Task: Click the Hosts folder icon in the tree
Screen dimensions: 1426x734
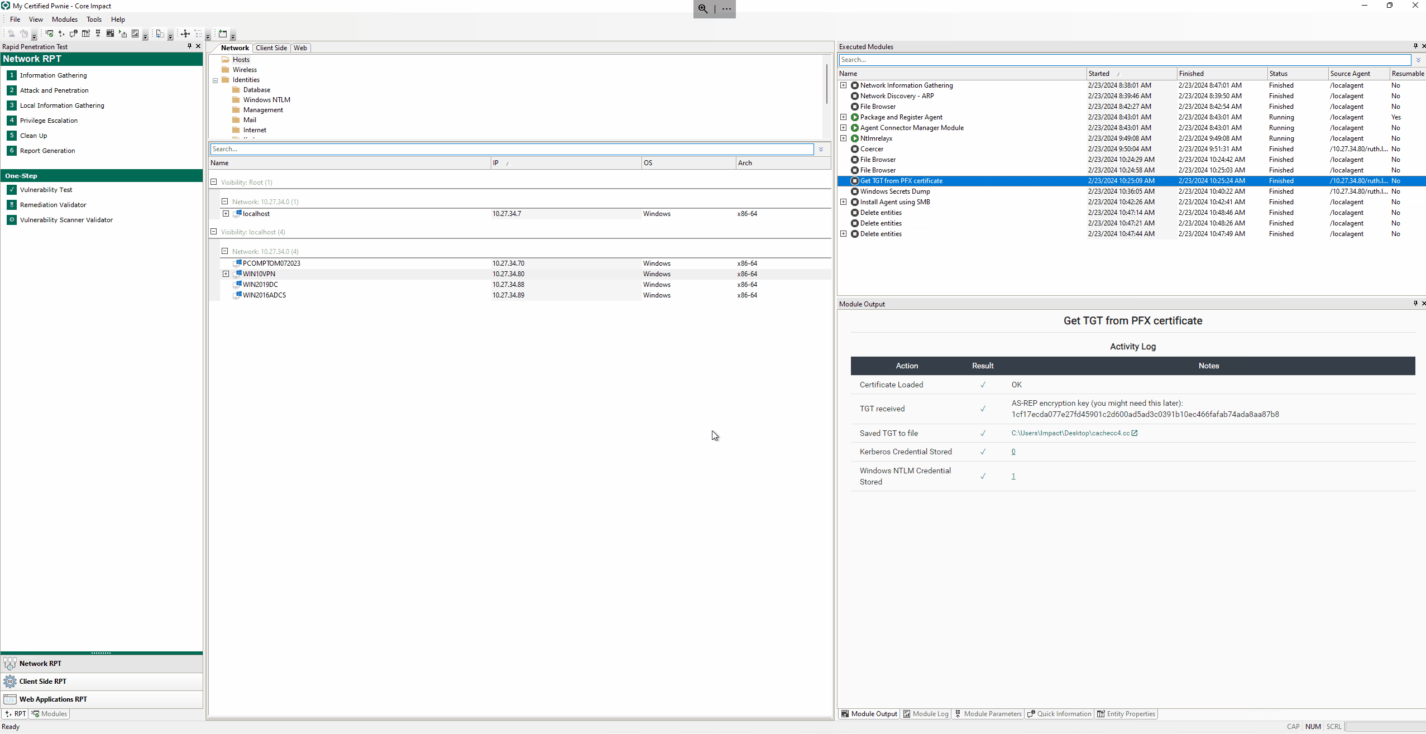Action: [x=226, y=60]
